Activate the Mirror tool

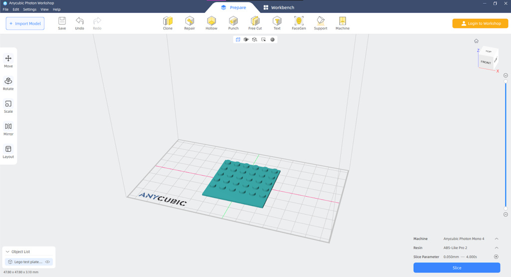pos(8,128)
